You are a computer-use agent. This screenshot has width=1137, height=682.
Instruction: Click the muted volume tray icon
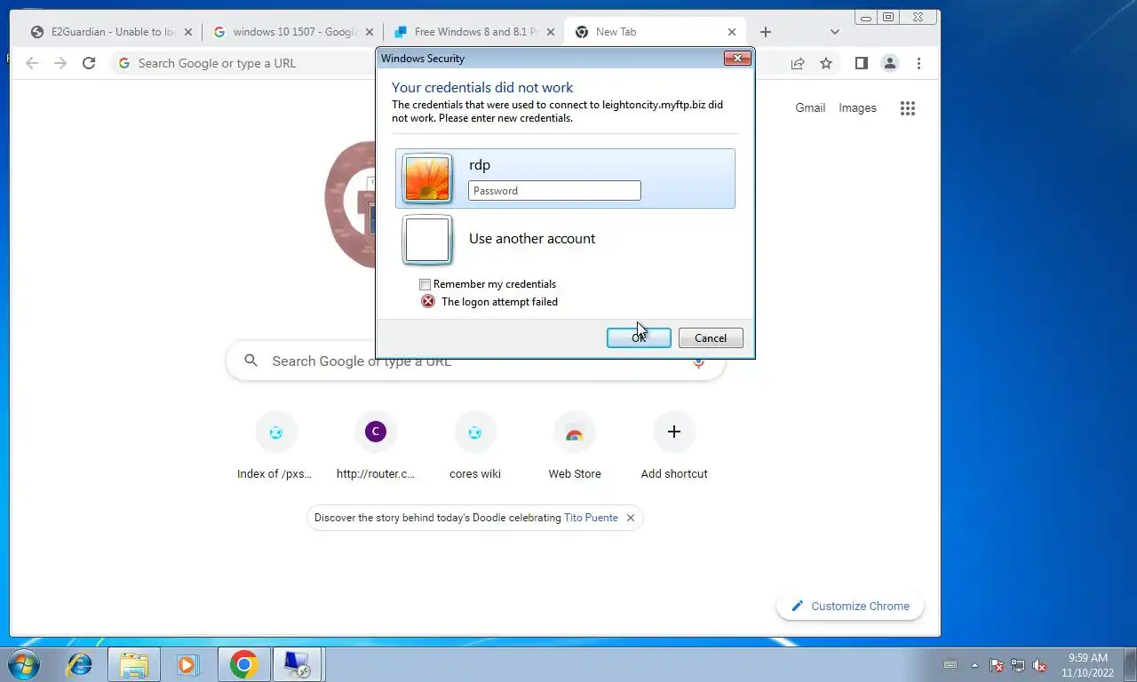pyautogui.click(x=1039, y=665)
